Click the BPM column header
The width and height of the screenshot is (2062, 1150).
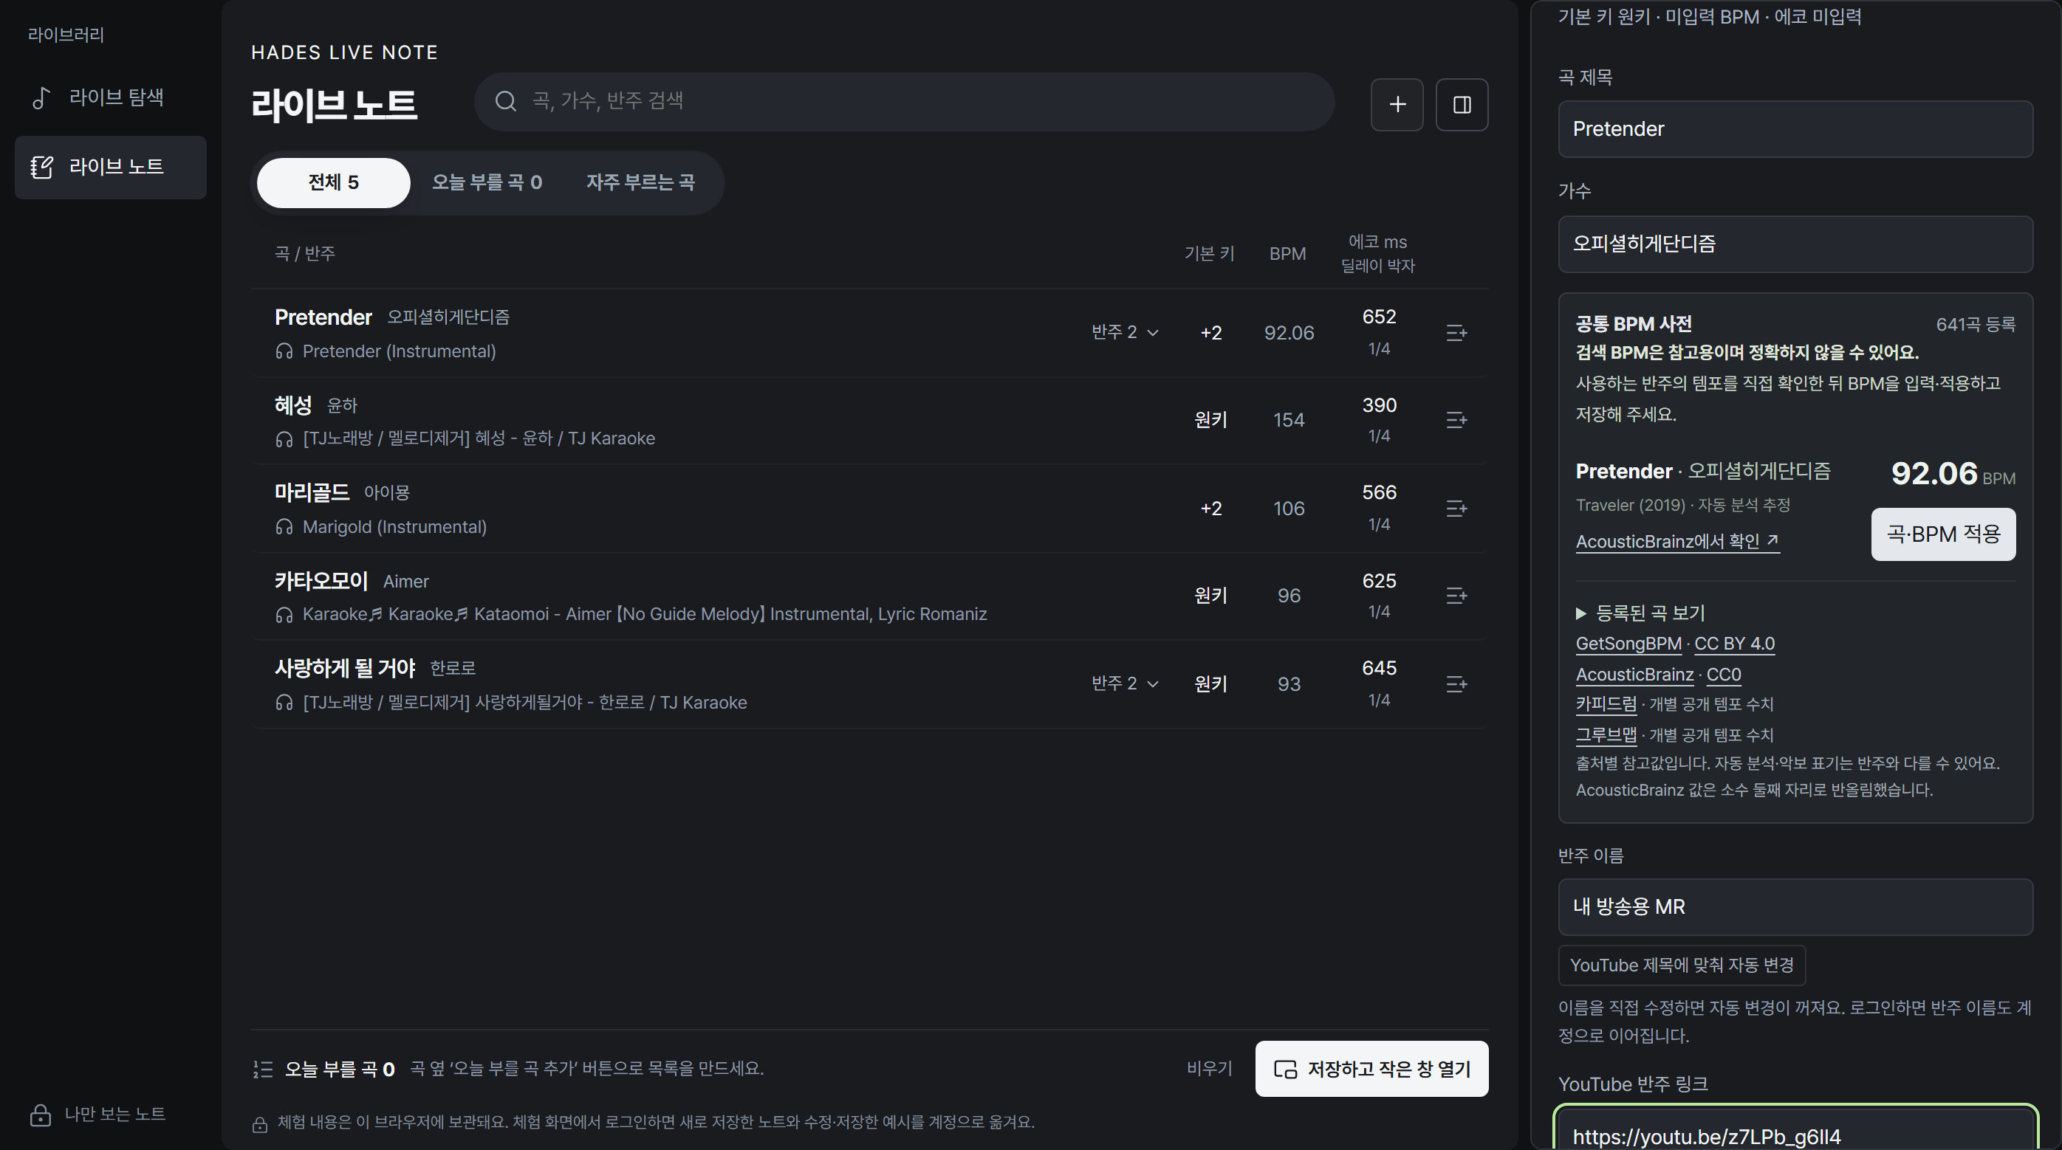click(1287, 254)
